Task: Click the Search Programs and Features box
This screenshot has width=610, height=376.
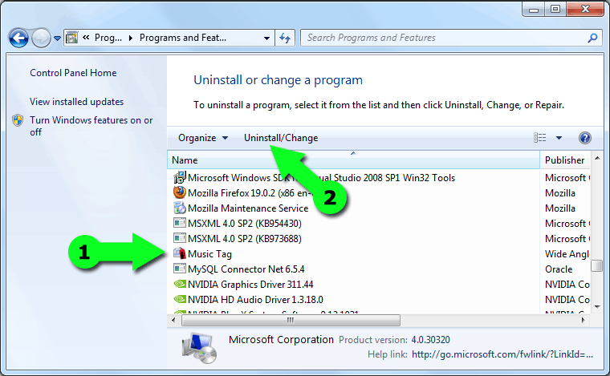Action: tap(444, 38)
